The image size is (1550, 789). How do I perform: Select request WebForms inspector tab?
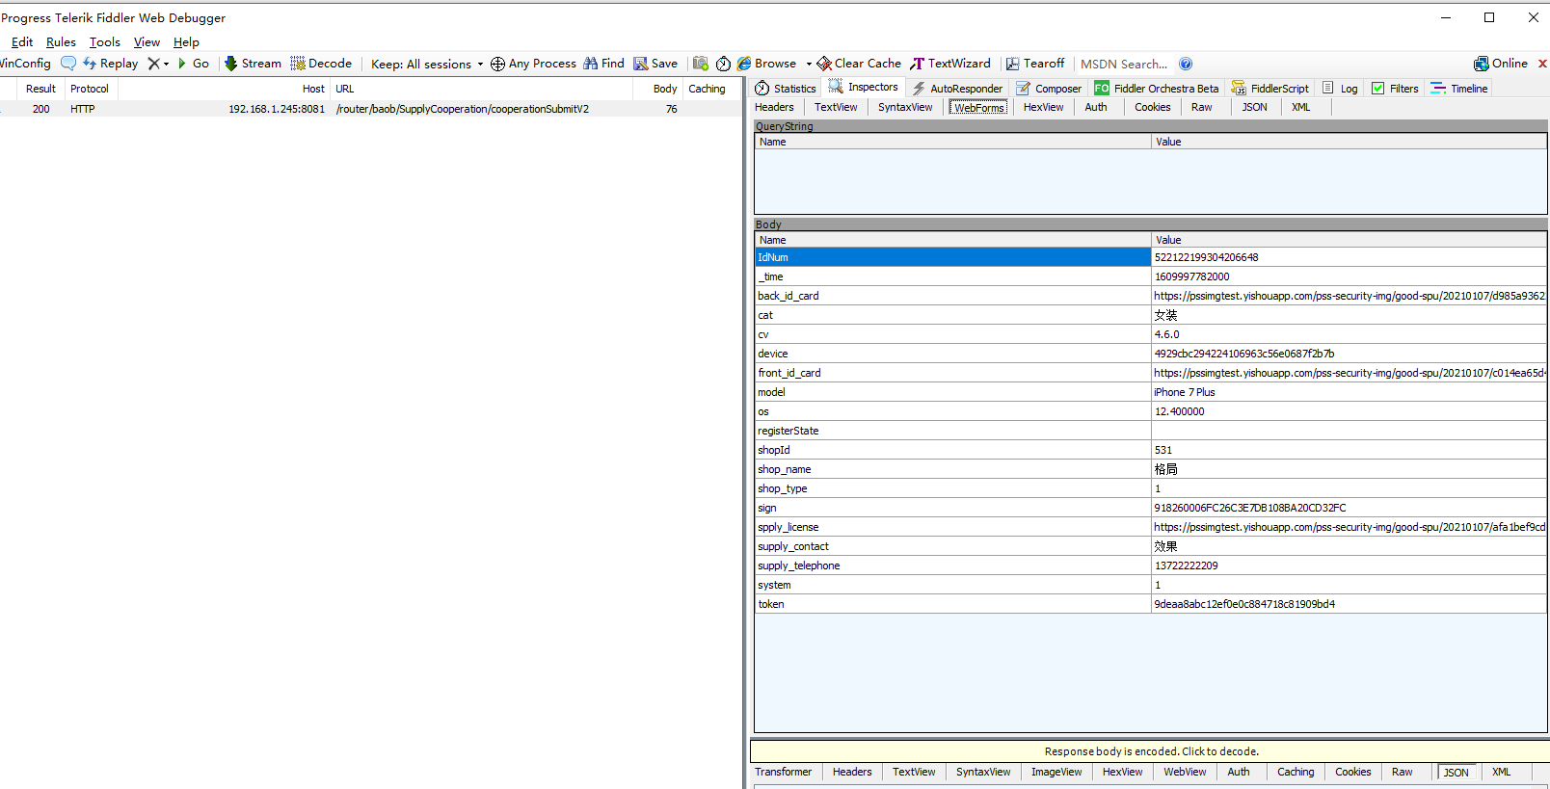pos(978,108)
